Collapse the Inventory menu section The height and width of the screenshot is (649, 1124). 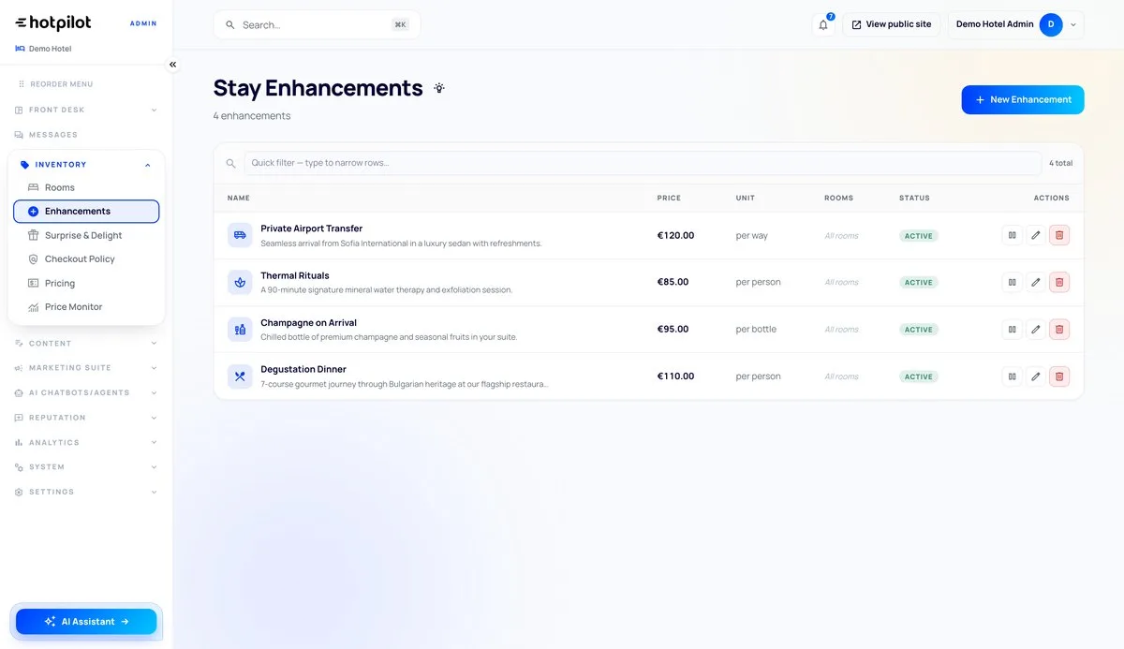click(x=86, y=165)
